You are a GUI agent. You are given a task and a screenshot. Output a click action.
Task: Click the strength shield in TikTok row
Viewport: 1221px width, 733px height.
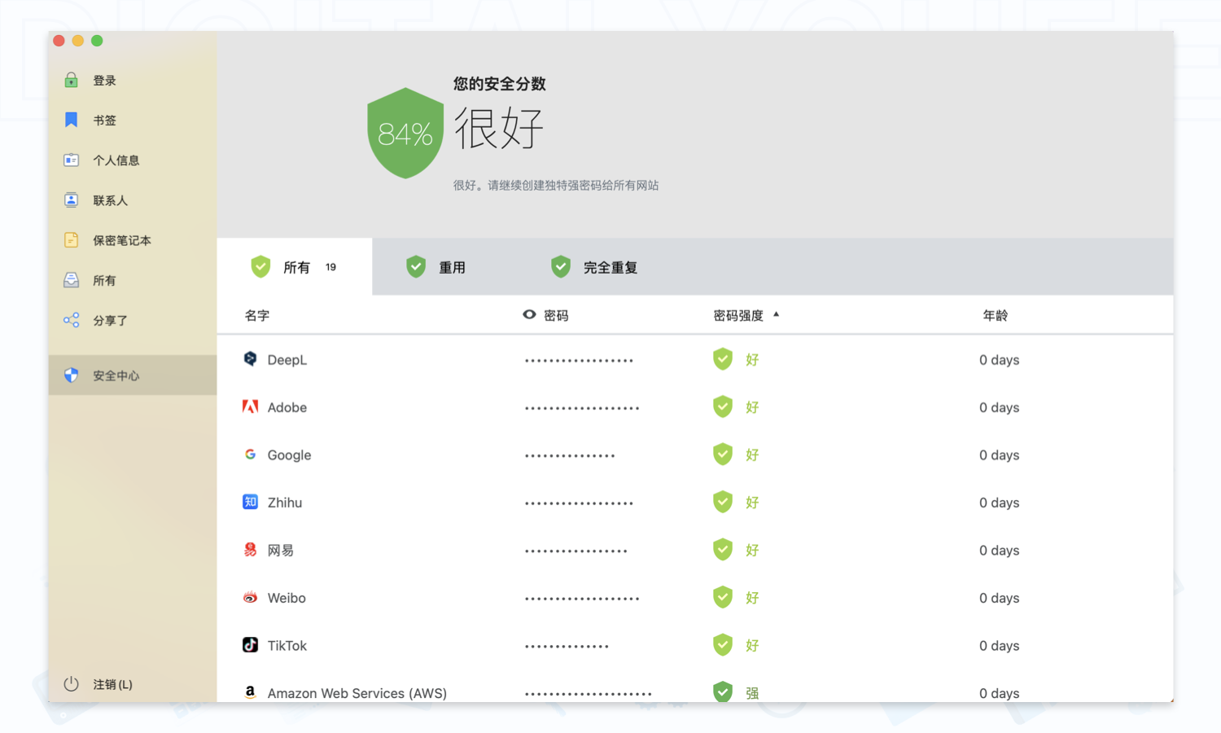pyautogui.click(x=723, y=645)
